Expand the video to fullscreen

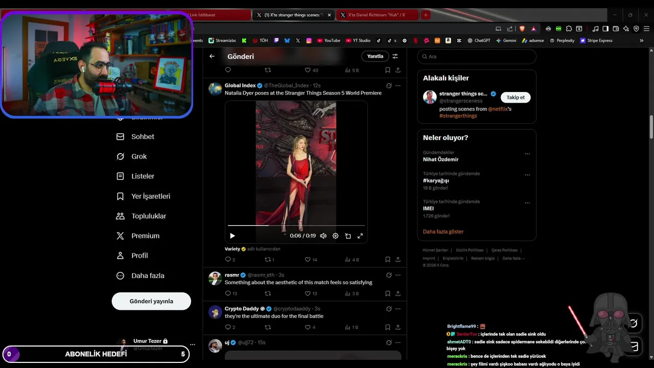pyautogui.click(x=360, y=236)
